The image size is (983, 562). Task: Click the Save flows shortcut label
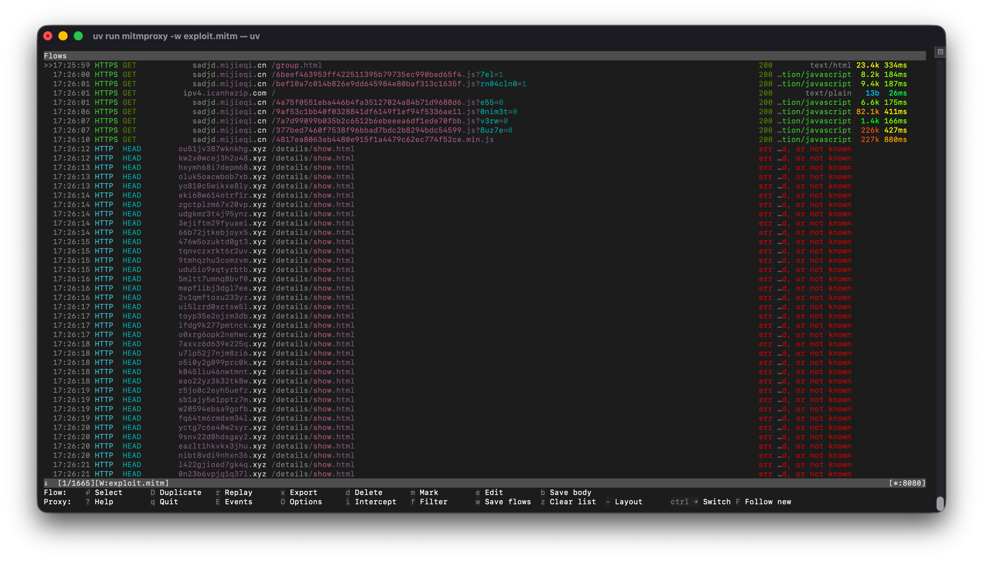tap(508, 502)
